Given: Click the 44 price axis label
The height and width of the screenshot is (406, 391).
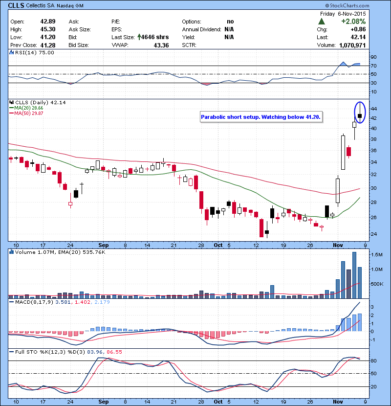Looking at the screenshot, I should point(374,109).
